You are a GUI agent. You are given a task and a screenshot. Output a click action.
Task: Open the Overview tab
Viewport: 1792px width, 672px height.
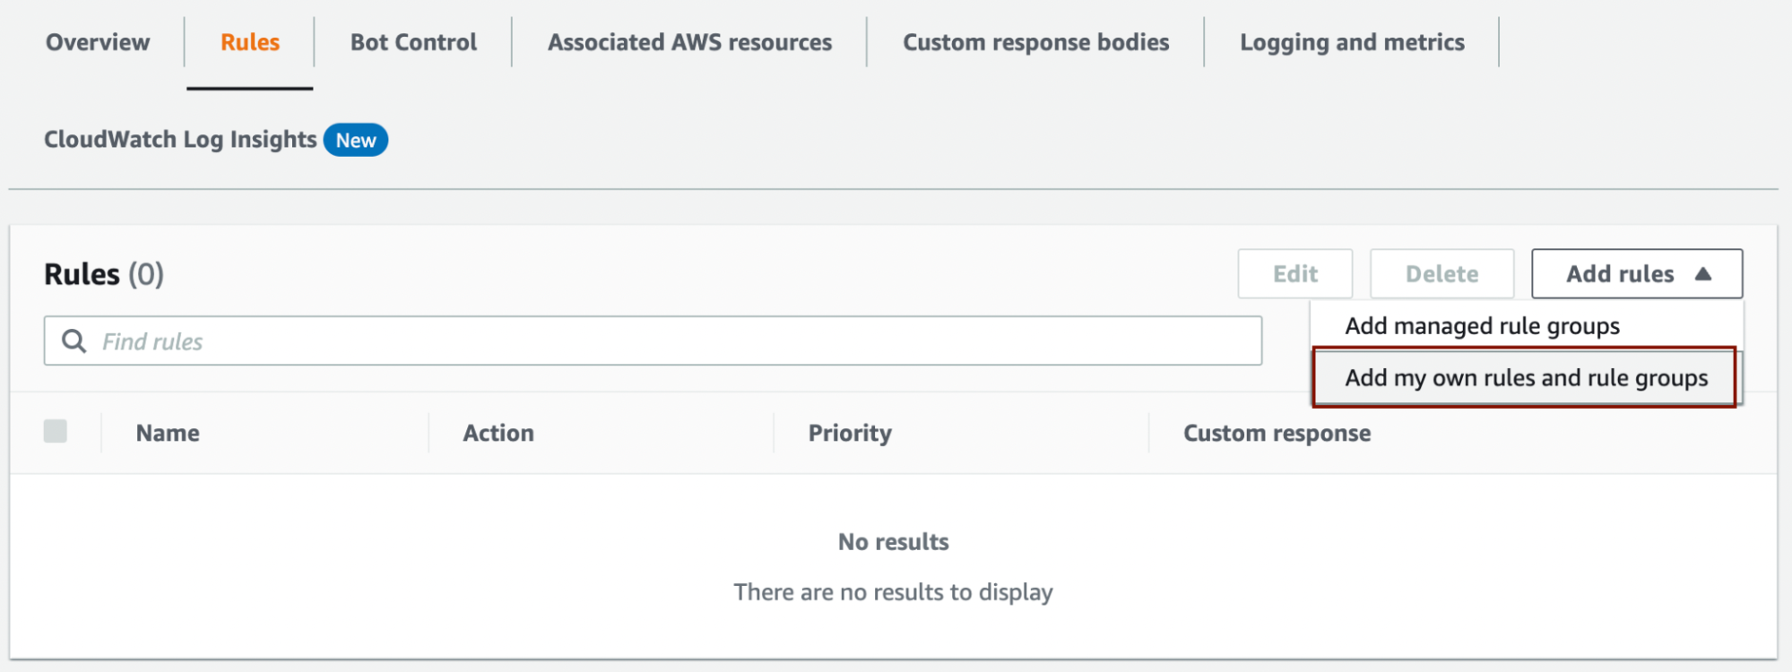[98, 42]
